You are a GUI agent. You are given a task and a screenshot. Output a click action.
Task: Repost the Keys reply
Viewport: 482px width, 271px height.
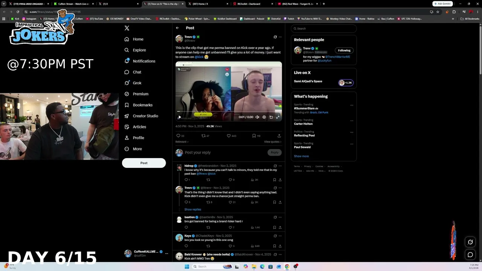(208, 246)
